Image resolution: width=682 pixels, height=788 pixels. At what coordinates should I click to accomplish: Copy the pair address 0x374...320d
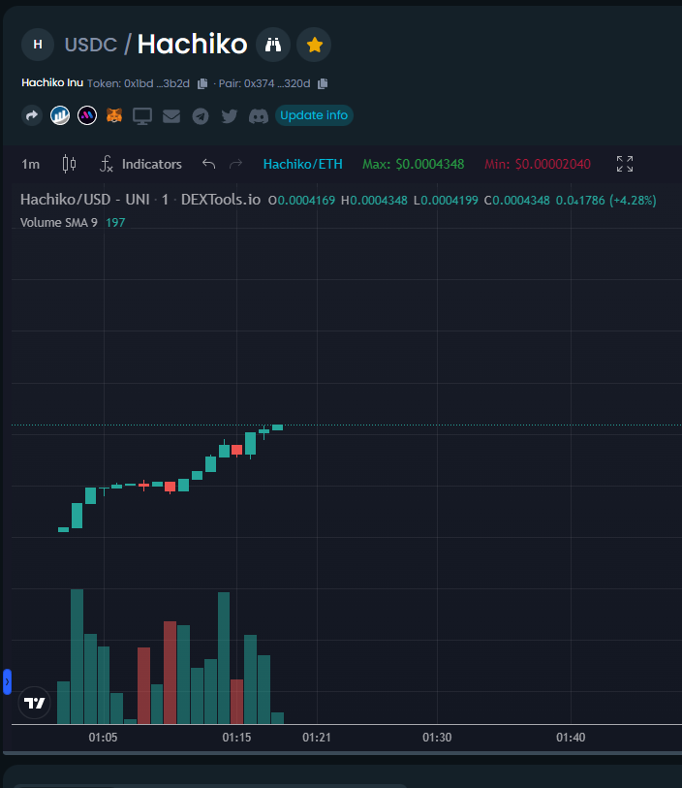(323, 83)
